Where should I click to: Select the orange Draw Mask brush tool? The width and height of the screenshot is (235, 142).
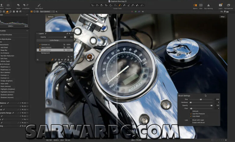click(x=120, y=5)
